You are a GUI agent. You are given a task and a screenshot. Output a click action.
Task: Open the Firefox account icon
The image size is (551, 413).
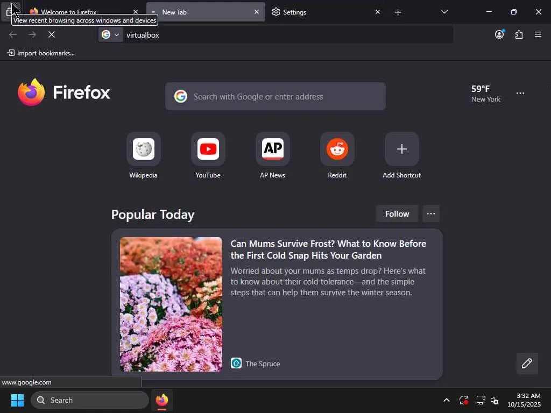(x=499, y=34)
